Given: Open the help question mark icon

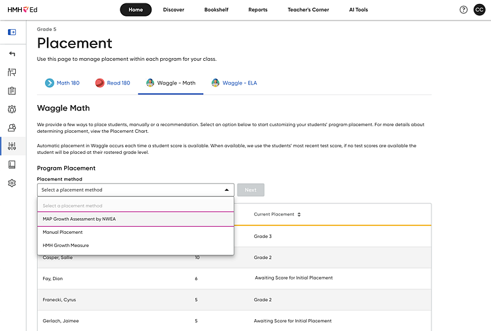Looking at the screenshot, I should [463, 10].
